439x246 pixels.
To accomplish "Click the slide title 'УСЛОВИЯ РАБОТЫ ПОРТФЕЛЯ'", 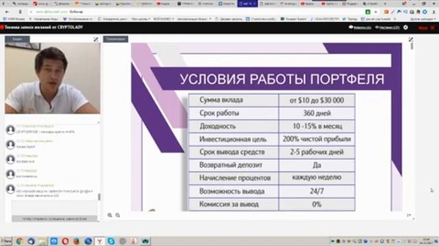I will click(x=282, y=79).
